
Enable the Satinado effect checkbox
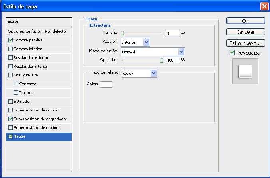pos(10,102)
